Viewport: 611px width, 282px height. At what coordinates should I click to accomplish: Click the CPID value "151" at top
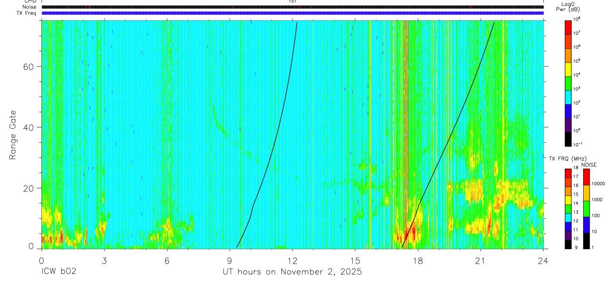(292, 1)
